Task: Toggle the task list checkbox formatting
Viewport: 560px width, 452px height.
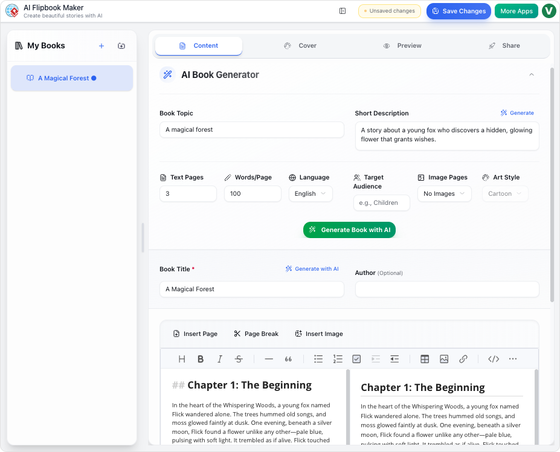Action: tap(356, 358)
